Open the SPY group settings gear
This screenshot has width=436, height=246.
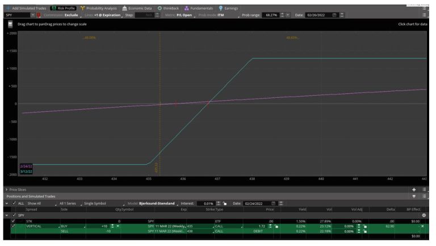click(x=424, y=215)
